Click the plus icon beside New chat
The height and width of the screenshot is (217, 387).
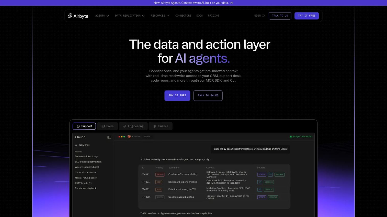76,145
